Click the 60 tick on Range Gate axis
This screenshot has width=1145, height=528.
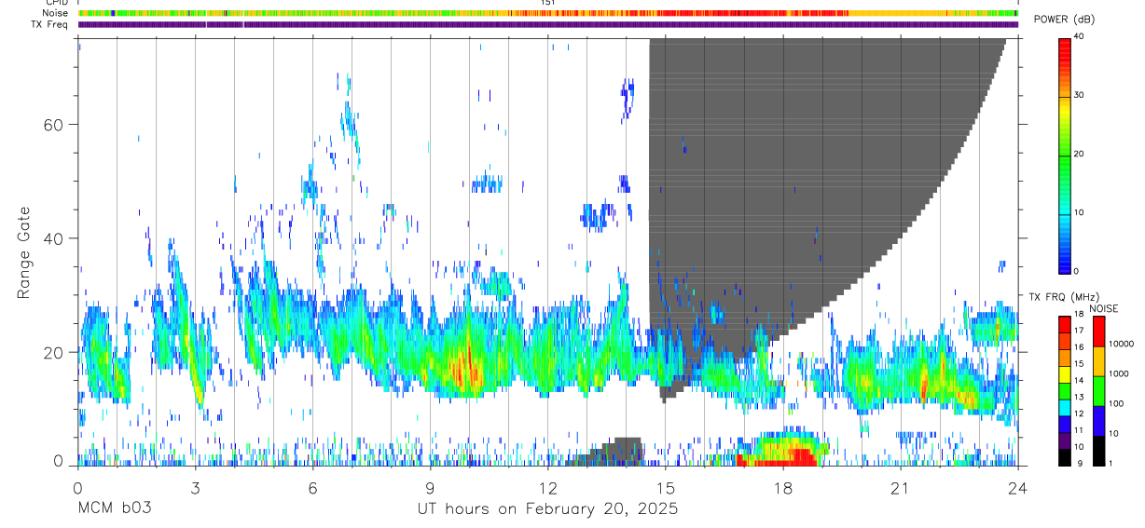(53, 124)
